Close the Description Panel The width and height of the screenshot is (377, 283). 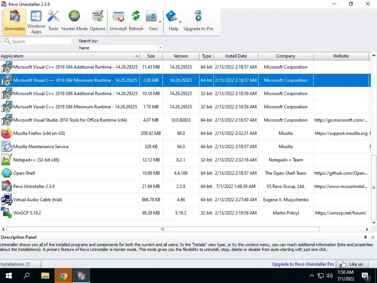point(373,237)
